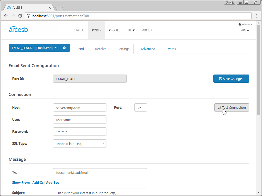Viewport: 262px width, 196px height.
Task: Click the Guest profile button
Action: [x=230, y=3]
